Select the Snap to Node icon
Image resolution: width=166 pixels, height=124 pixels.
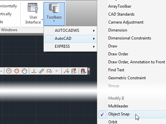pos(57,71)
